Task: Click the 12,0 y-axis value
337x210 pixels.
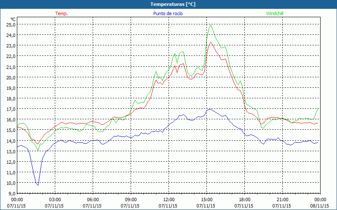Action: click(x=11, y=162)
